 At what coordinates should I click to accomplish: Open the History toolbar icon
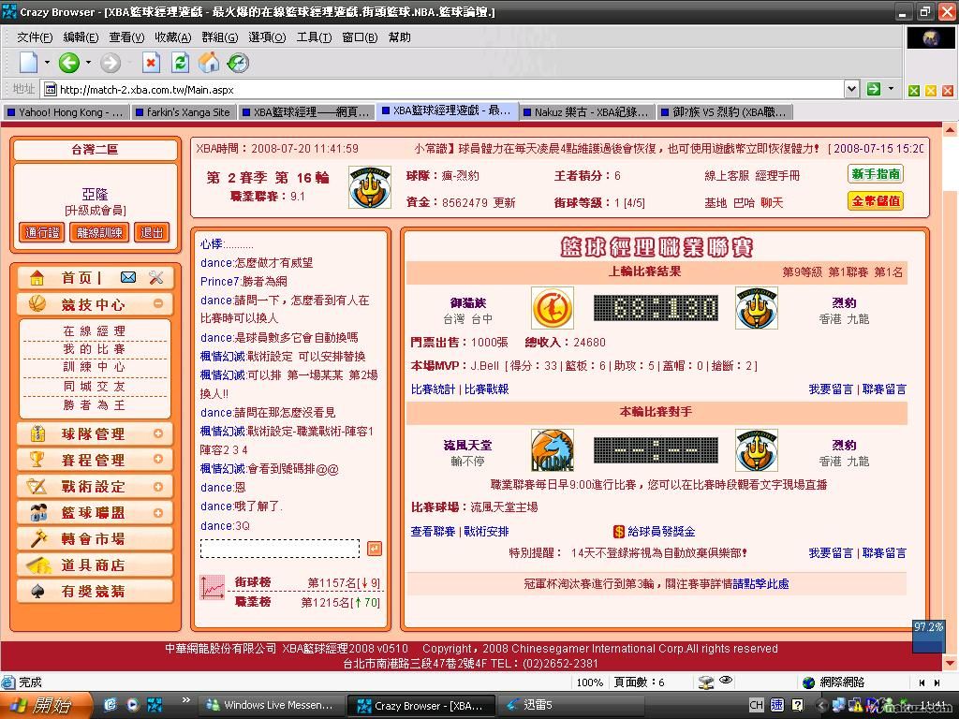[238, 63]
